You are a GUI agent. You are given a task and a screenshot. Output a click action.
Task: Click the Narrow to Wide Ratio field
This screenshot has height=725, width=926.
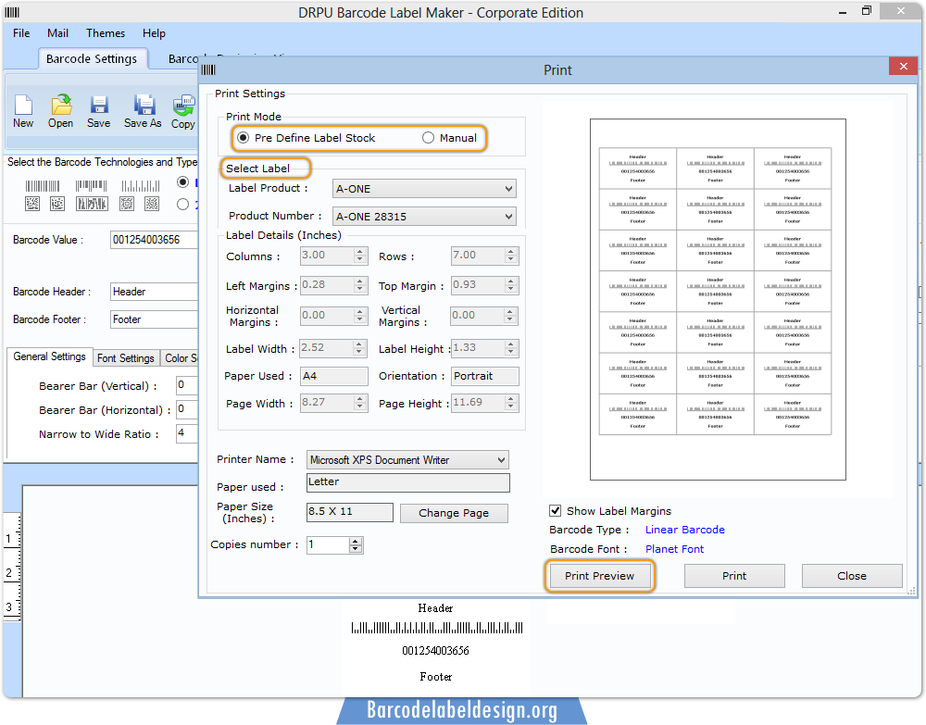pyautogui.click(x=187, y=433)
